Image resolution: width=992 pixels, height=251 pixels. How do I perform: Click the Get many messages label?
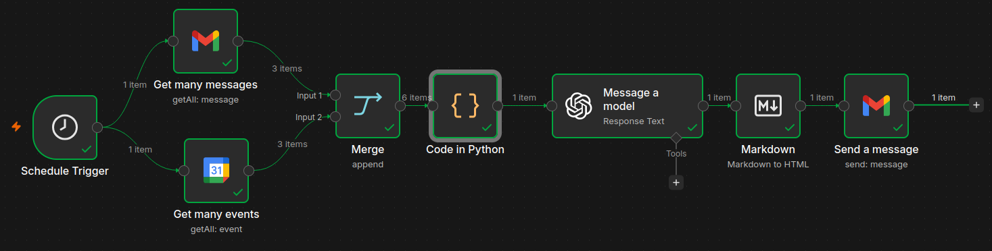point(206,85)
